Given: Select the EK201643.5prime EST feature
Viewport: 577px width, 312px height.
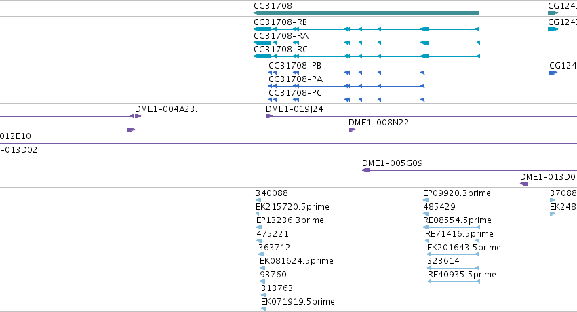Looking at the screenshot, I should coord(453,254).
